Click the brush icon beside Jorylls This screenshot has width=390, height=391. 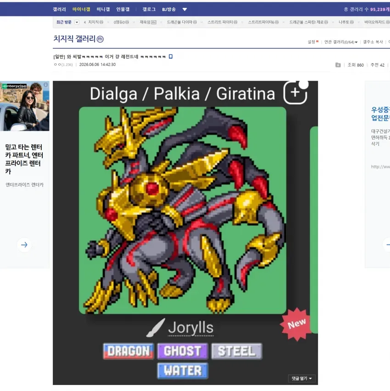(x=156, y=327)
